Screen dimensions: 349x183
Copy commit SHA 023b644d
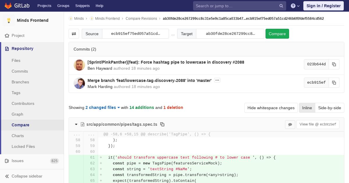click(x=334, y=64)
